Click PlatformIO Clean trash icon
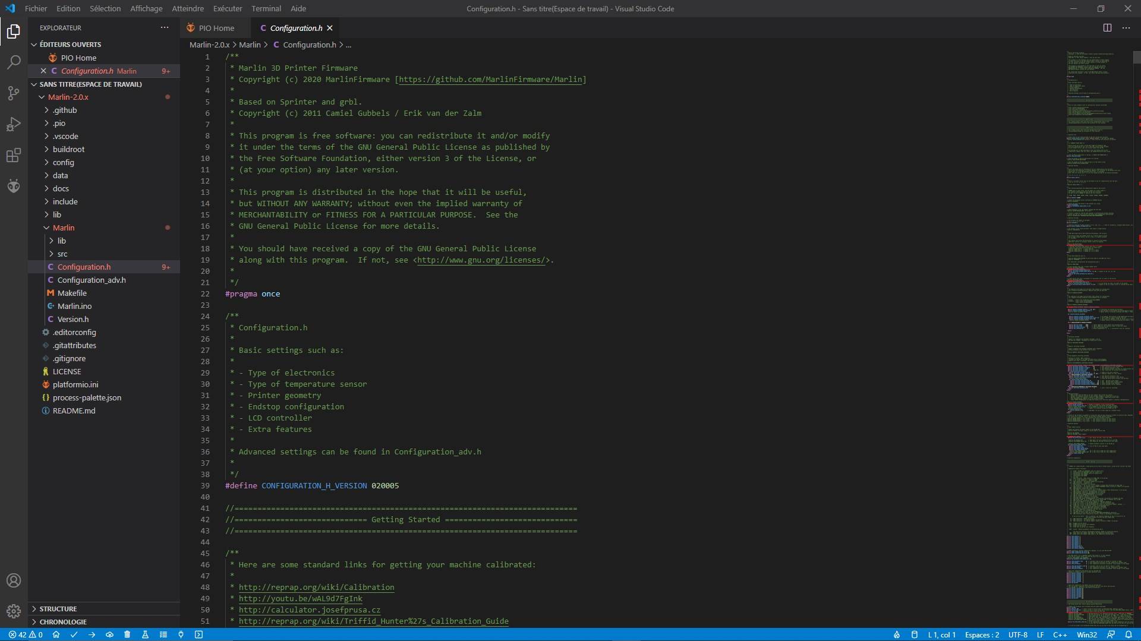This screenshot has width=1141, height=641. 127,634
